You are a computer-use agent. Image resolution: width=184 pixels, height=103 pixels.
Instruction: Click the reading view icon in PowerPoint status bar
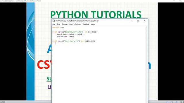pyautogui.click(x=181, y=102)
